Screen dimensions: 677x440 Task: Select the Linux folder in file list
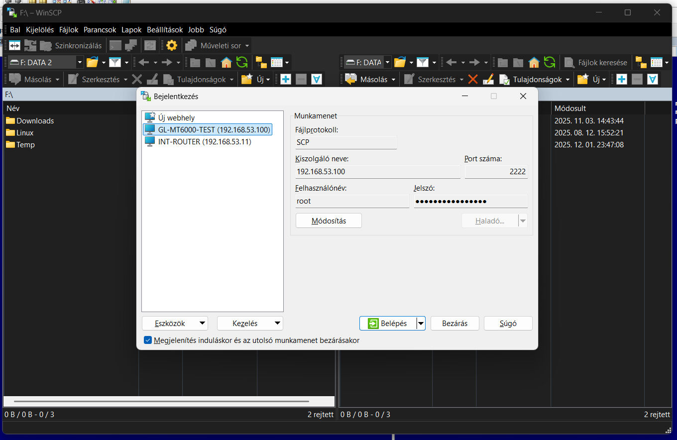pyautogui.click(x=20, y=133)
